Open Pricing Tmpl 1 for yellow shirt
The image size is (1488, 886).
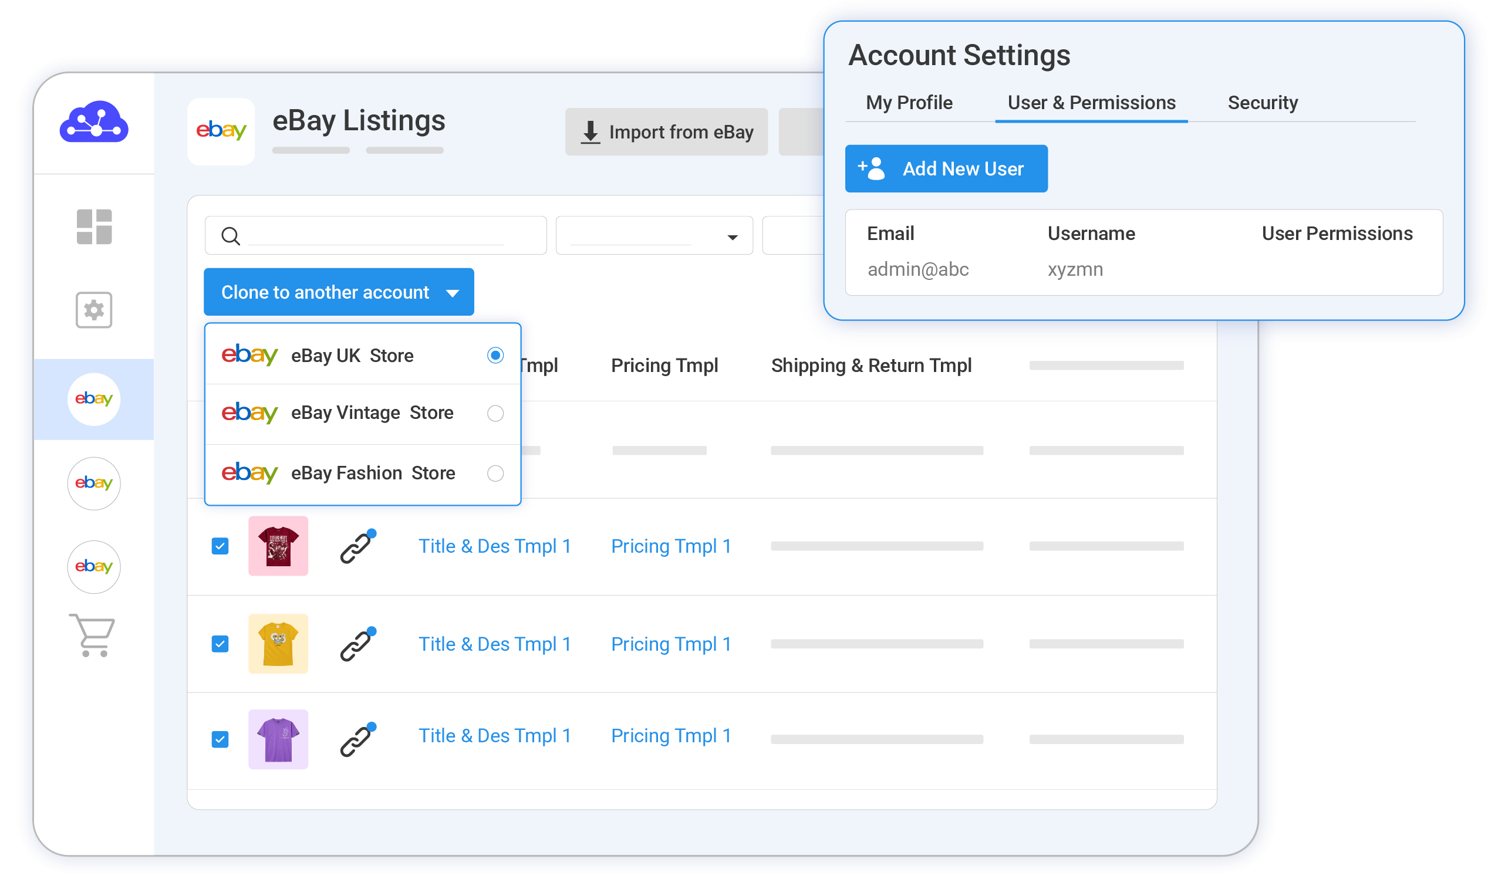click(x=671, y=644)
